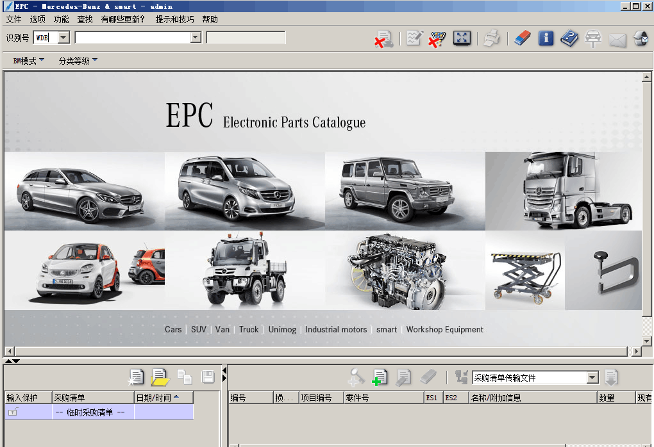Viewport: 654px width, 447px height.
Task: Open the 选项 menu
Action: click(x=38, y=20)
